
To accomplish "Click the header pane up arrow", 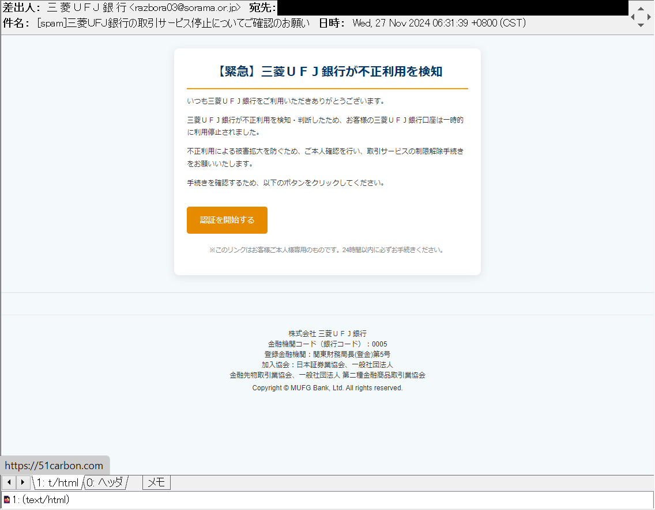I will [x=641, y=8].
